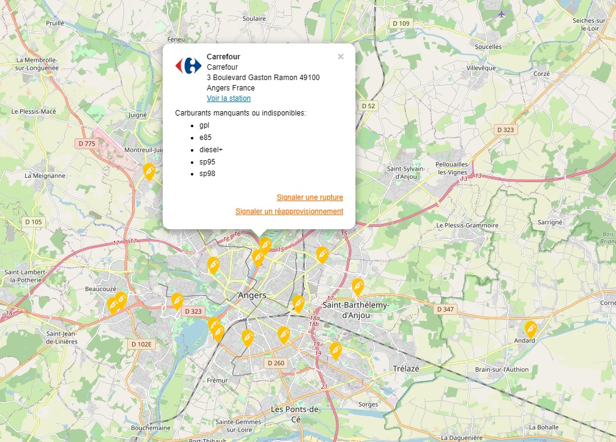Click 'Signaler un réapprovisionnement' link
616x442 pixels.
289,212
